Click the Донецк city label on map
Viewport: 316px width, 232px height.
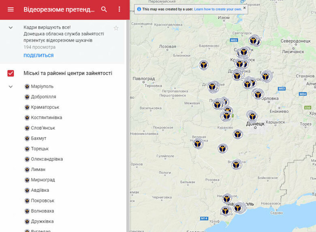(255, 124)
